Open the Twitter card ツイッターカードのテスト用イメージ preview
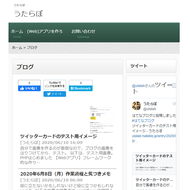The image size is (190, 190). [154, 164]
